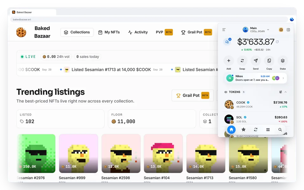Open the wallet hamburger menu
Viewport: 304px width, 190px height.
coord(224,30)
